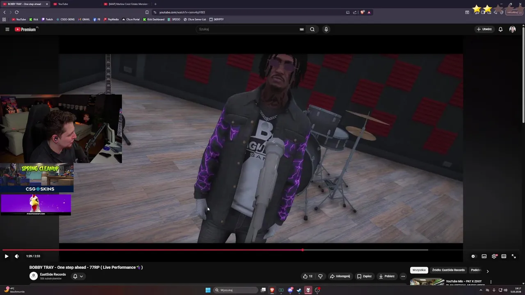
Task: Select the Wszystkie filter chip
Action: click(x=419, y=270)
